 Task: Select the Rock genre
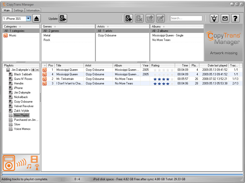[x=68, y=40]
